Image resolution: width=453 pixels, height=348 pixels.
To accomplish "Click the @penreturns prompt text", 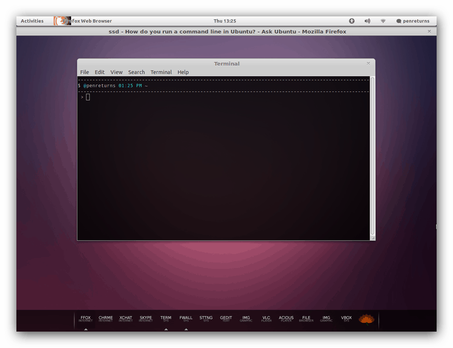I will [99, 86].
